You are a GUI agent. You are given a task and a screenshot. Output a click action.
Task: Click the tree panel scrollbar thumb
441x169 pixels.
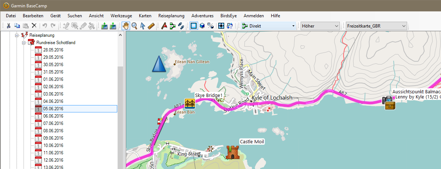click(120, 118)
